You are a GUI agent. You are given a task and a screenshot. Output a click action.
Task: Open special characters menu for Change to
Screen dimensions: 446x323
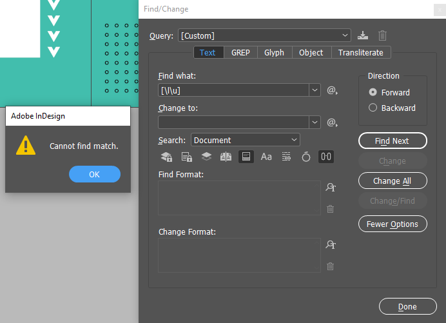click(x=333, y=122)
